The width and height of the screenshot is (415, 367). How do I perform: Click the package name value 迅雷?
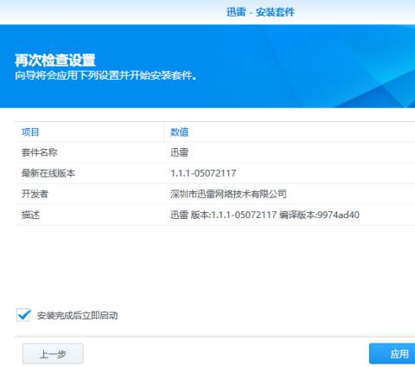179,152
